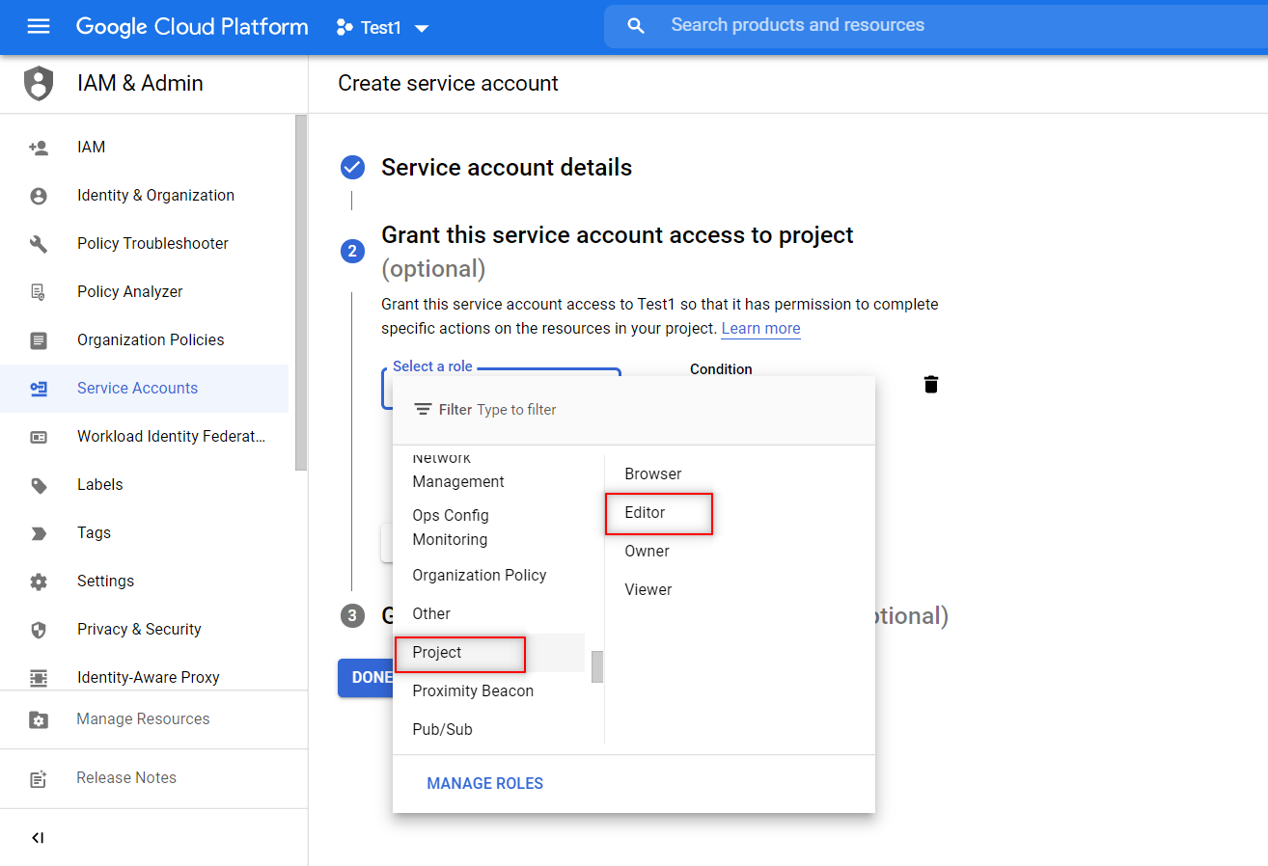Click the Policy Troubleshooter wrench icon
The image size is (1268, 866).
click(39, 244)
